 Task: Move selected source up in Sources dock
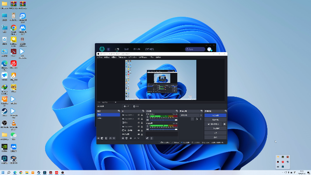pyautogui.click(x=135, y=138)
